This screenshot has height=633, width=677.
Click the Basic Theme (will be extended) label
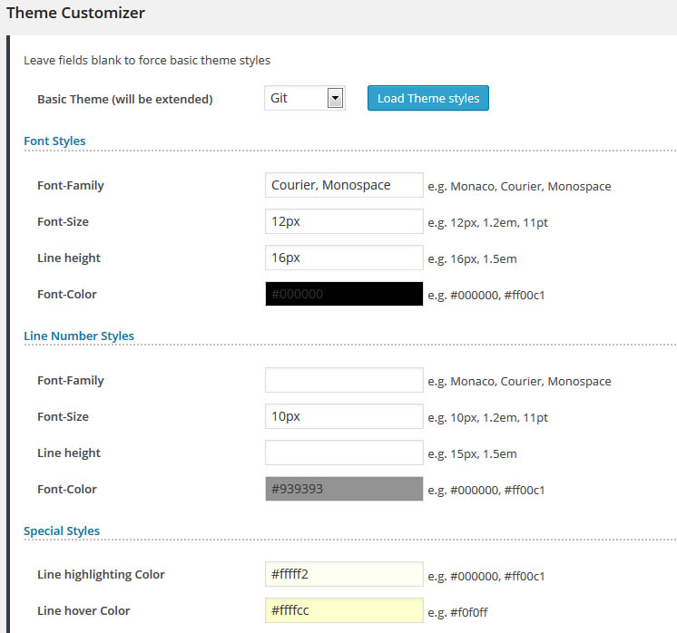tap(124, 99)
